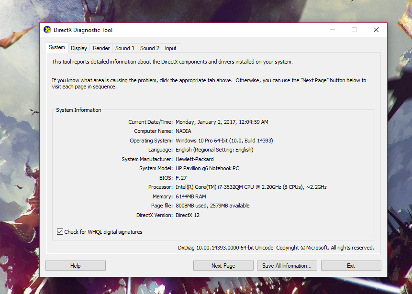Click the BIOS value F.27
Image resolution: width=412 pixels, height=294 pixels.
181,178
